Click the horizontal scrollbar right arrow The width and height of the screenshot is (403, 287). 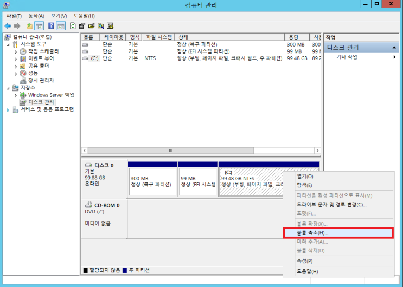[317, 151]
